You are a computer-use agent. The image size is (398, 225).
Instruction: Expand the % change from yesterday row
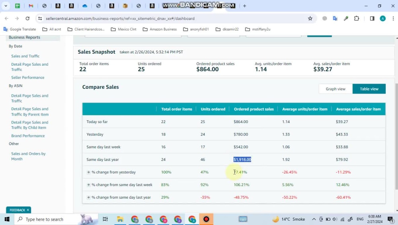pos(89,172)
